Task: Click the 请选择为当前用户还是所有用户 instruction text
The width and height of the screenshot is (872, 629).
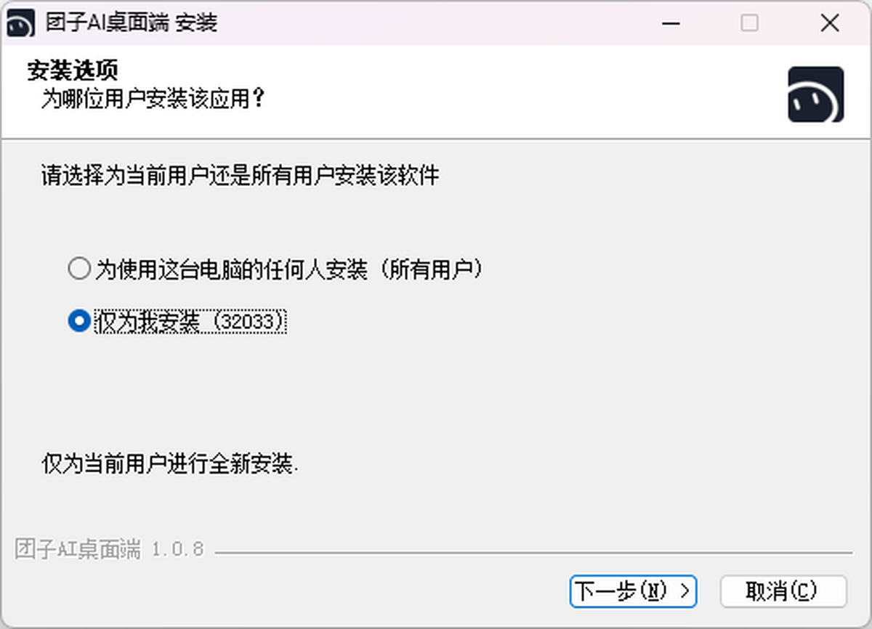Action: tap(240, 175)
